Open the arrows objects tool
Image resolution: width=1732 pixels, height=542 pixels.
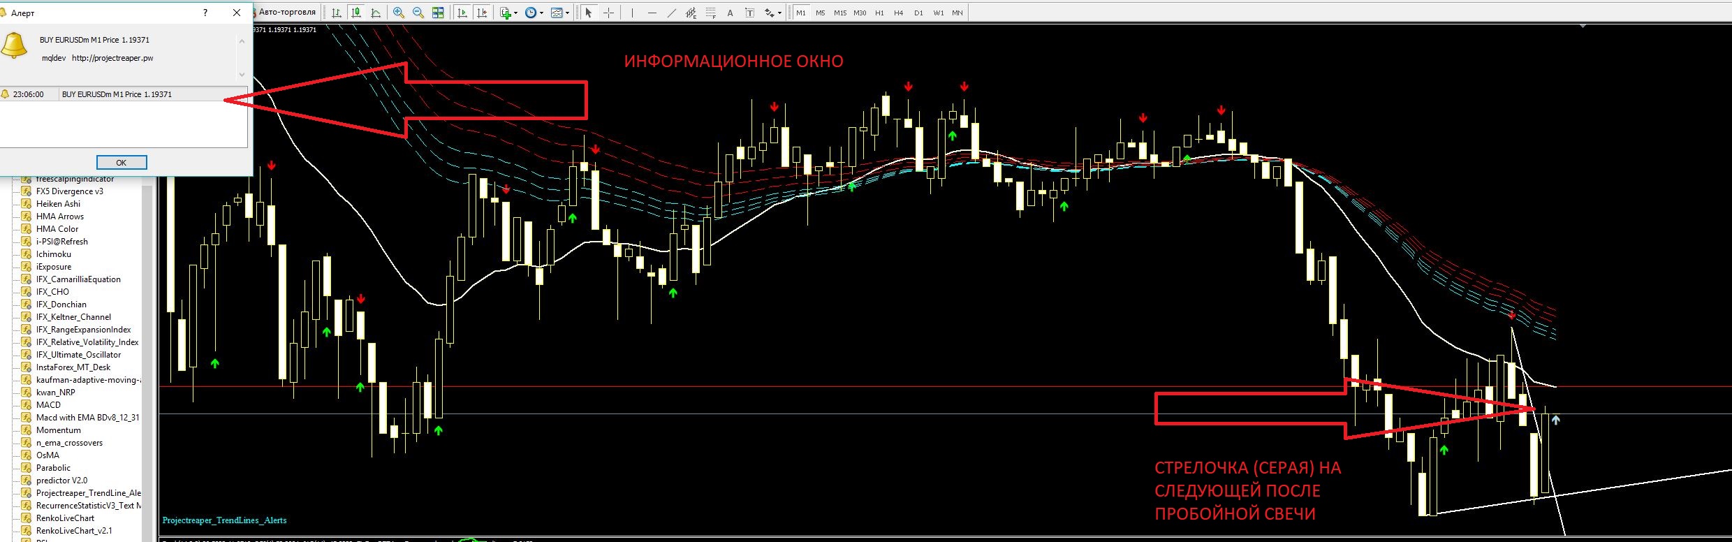pos(769,13)
